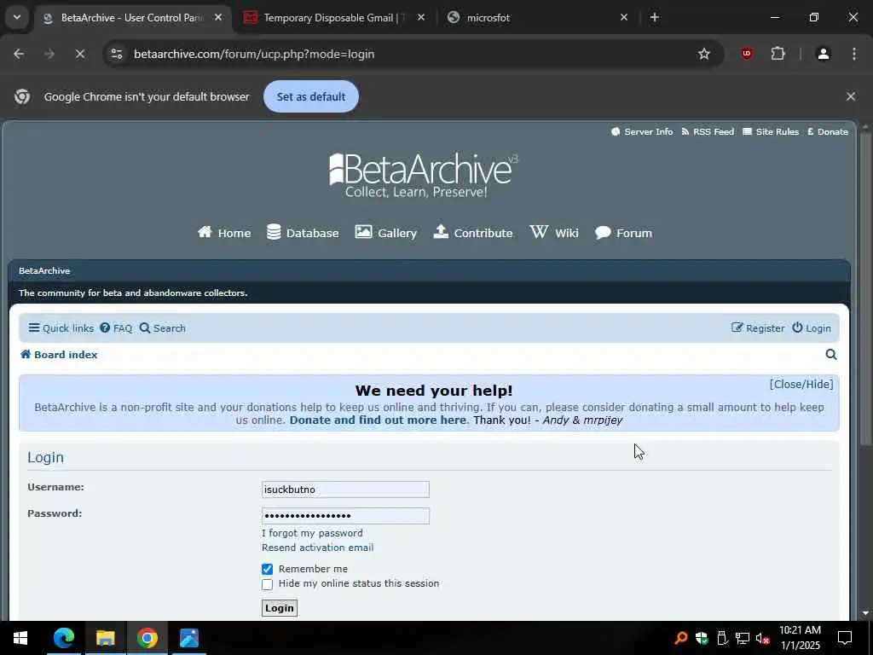Select the BetaArchive User Control Panel tab
Viewport: 873px width, 655px height.
(x=132, y=18)
